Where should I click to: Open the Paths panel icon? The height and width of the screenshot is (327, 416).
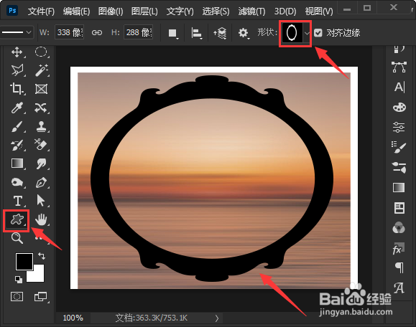coord(399,67)
